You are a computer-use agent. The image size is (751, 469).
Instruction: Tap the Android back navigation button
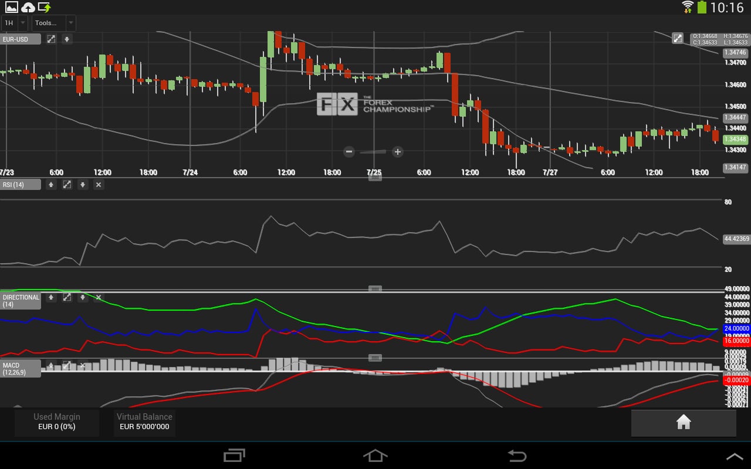point(517,456)
